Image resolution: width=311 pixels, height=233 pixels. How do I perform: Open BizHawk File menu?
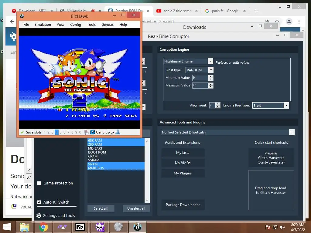click(26, 24)
